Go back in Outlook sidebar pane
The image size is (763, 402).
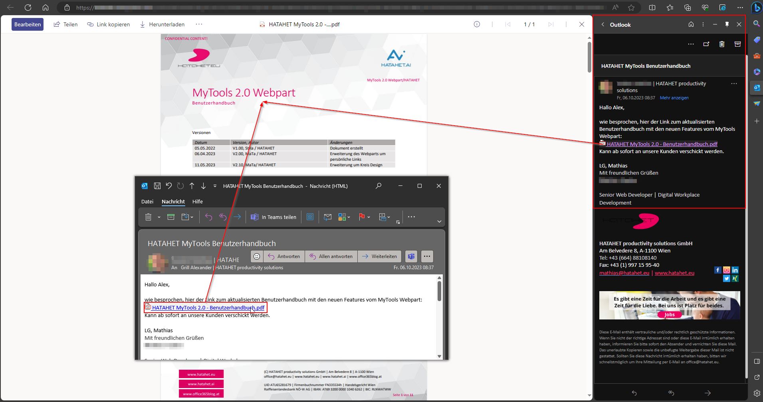[x=603, y=25]
